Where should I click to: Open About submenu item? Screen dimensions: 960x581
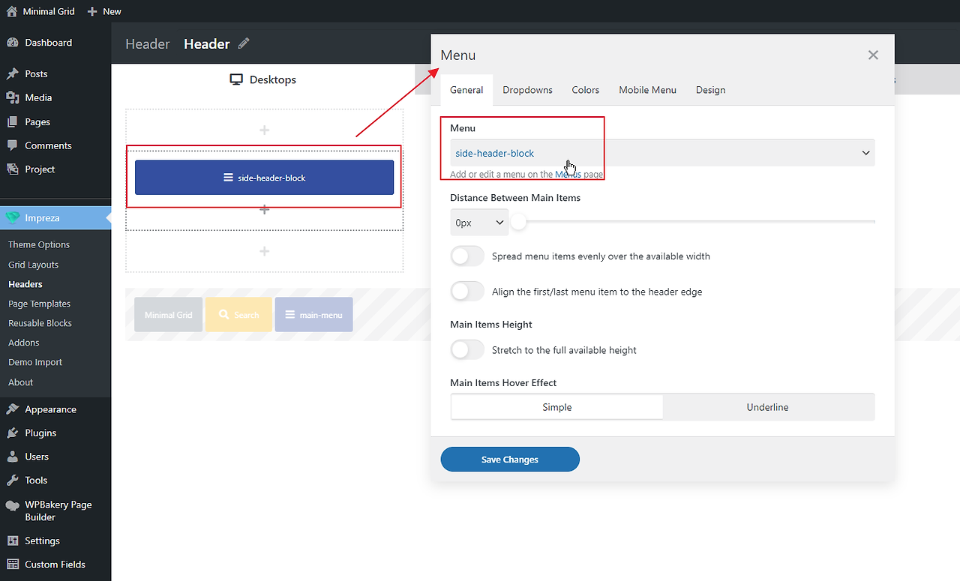(21, 382)
